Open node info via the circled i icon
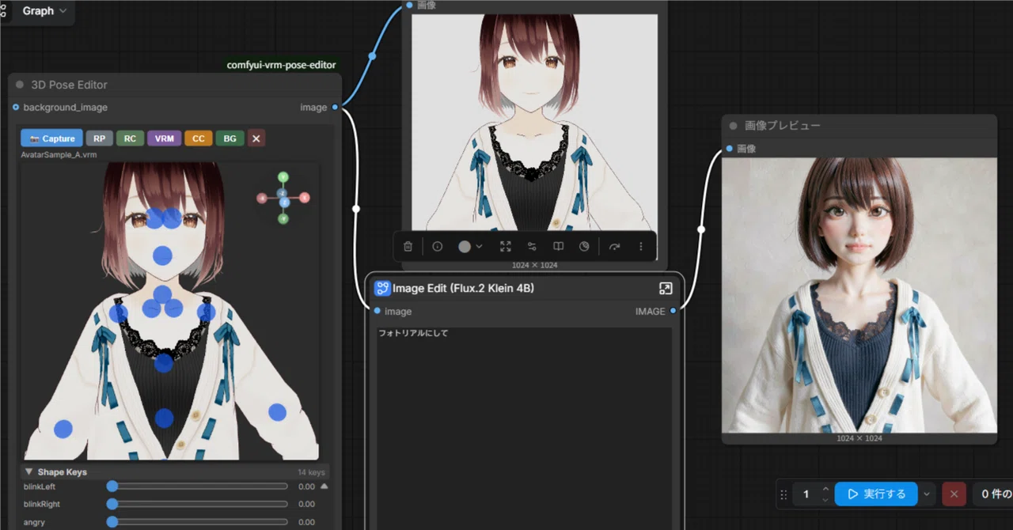Screen dimensions: 1013x530 pyautogui.click(x=438, y=246)
